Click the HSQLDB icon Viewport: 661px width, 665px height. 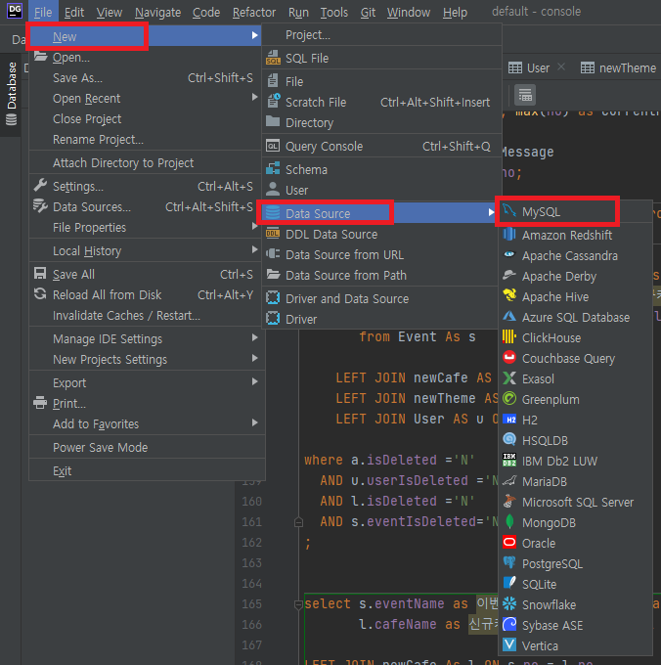[x=509, y=440]
